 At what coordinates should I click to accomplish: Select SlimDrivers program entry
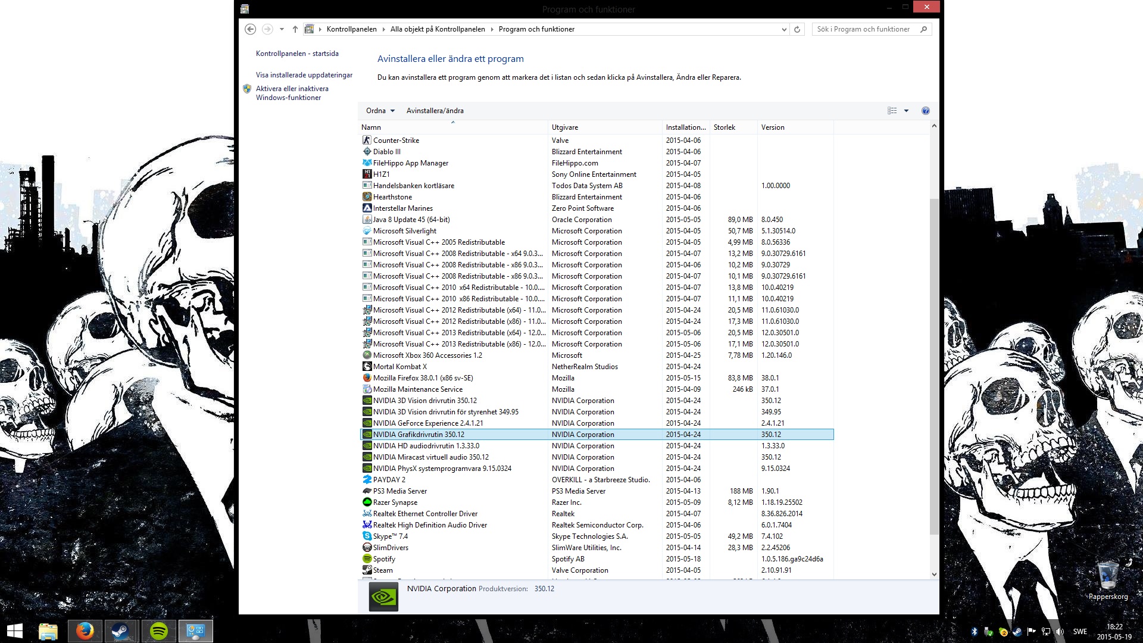(x=597, y=548)
